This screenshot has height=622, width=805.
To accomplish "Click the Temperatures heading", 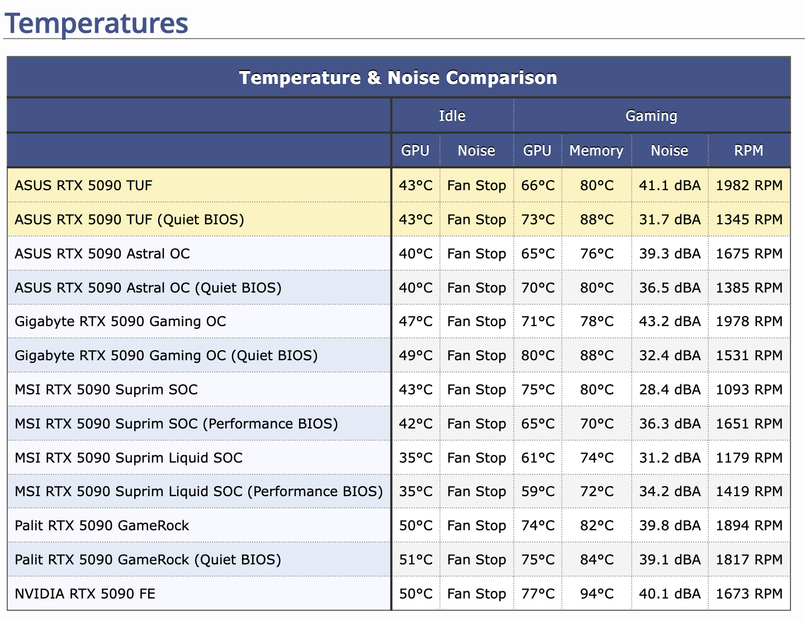I will [x=96, y=23].
